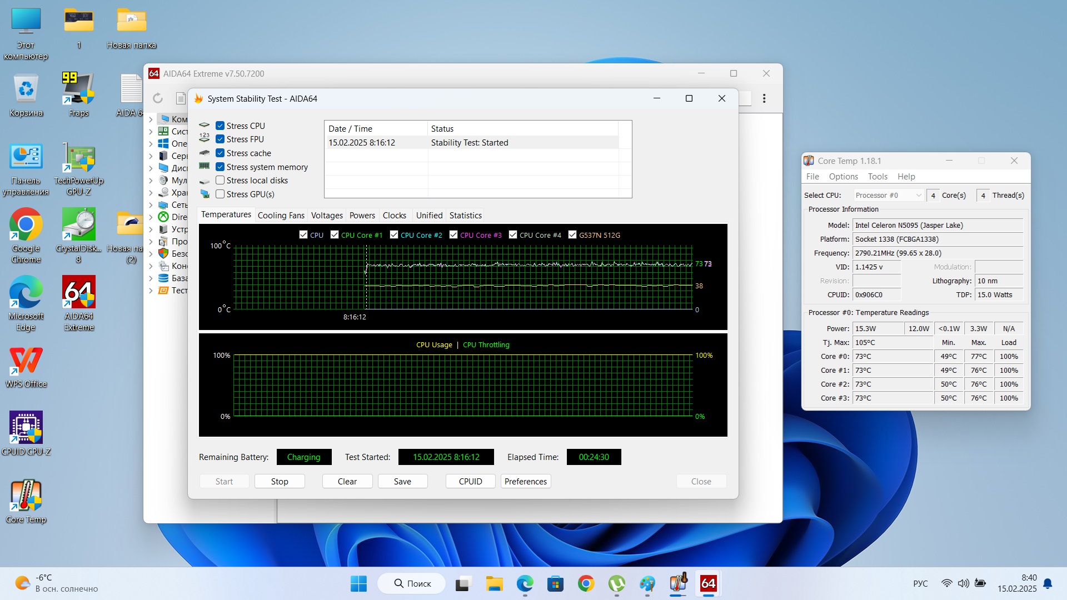The width and height of the screenshot is (1067, 600).
Task: Expand the DirectX tree node
Action: click(x=151, y=217)
